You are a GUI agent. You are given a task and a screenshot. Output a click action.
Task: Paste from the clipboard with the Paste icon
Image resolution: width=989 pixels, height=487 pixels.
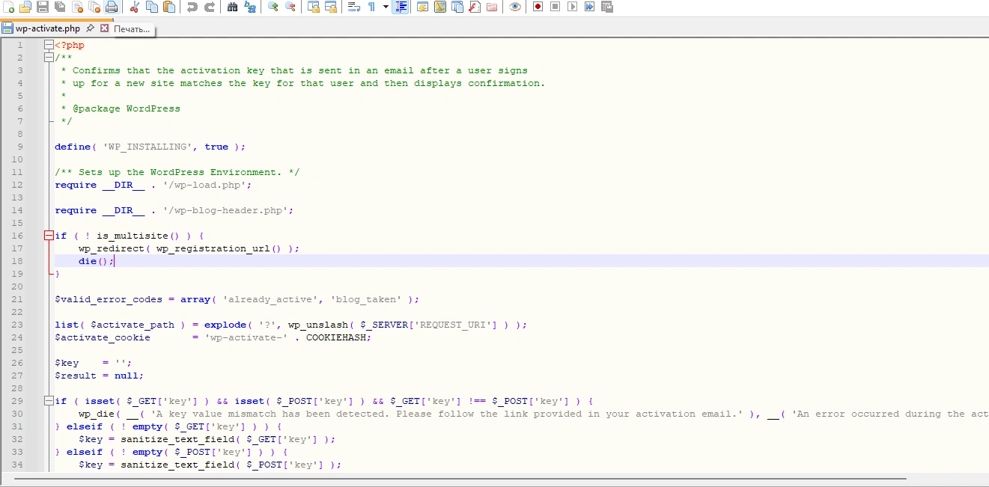click(169, 7)
